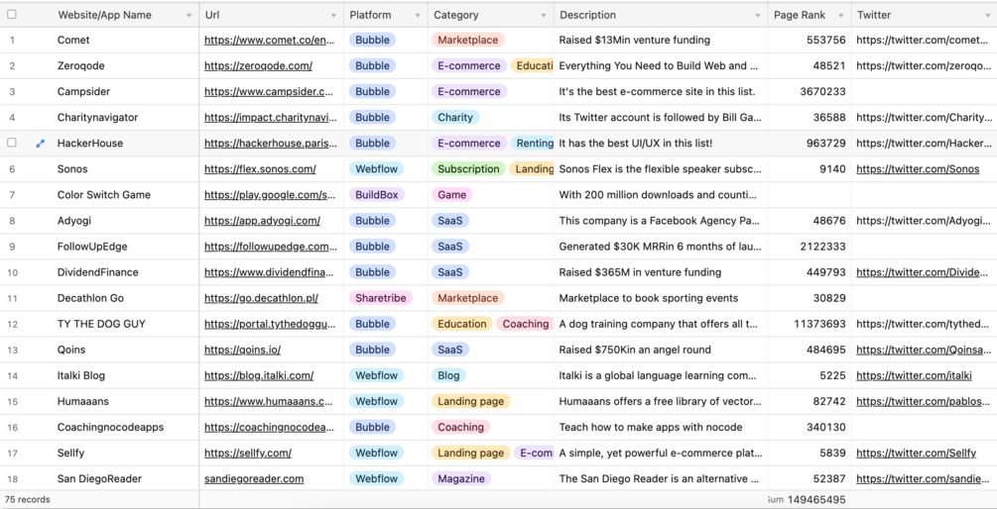Check the HackerHouse row checkbox
This screenshot has height=509, width=997.
12,143
